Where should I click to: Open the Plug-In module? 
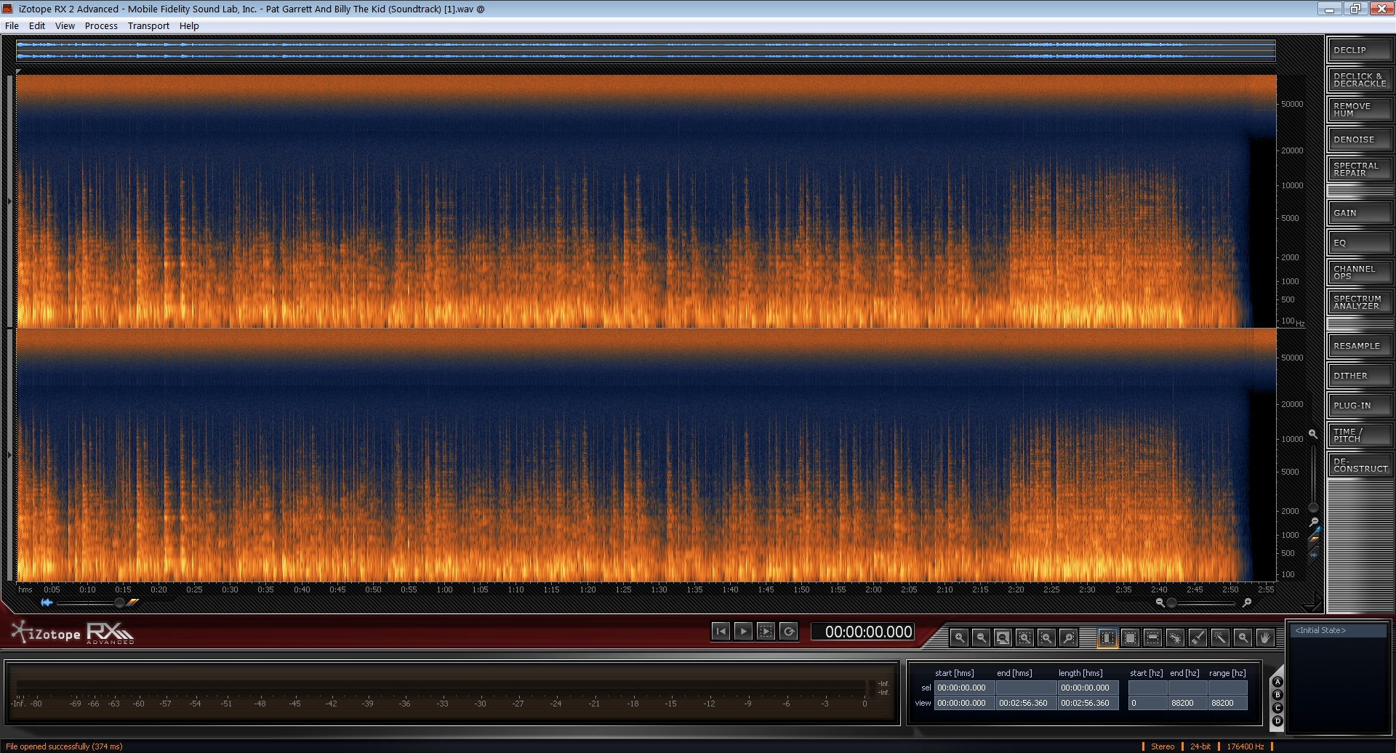[1360, 406]
